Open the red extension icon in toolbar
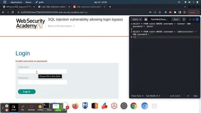Viewport: 201px width, 113px height. coord(170,12)
